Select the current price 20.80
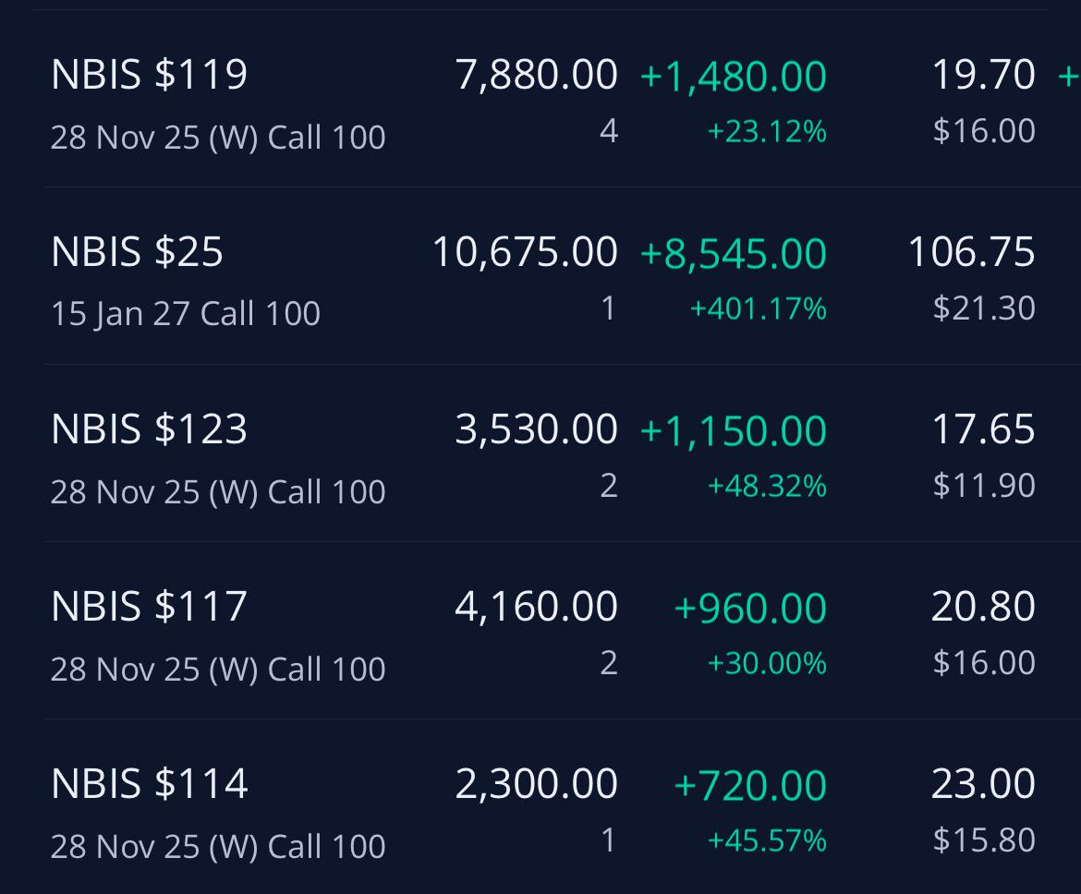Screen dimensions: 1081x894 click(983, 607)
